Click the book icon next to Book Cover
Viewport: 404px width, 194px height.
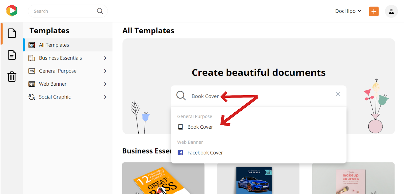(180, 127)
